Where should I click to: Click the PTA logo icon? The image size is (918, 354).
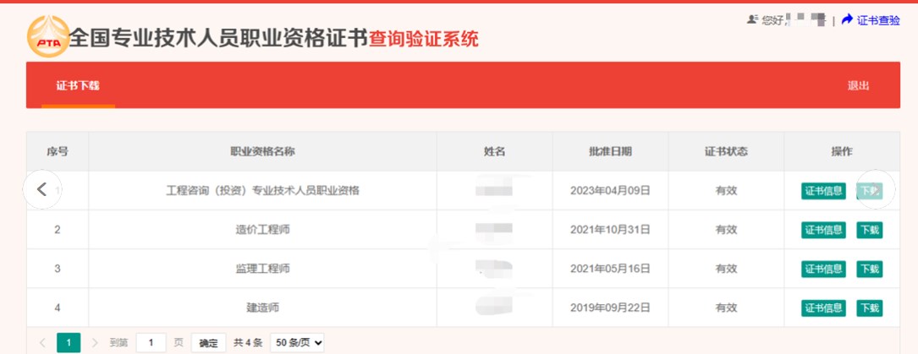tap(48, 37)
